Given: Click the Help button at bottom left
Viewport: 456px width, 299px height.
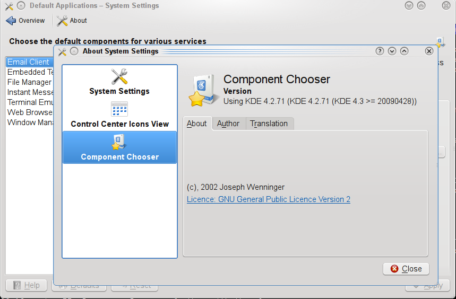Looking at the screenshot, I should pyautogui.click(x=27, y=285).
